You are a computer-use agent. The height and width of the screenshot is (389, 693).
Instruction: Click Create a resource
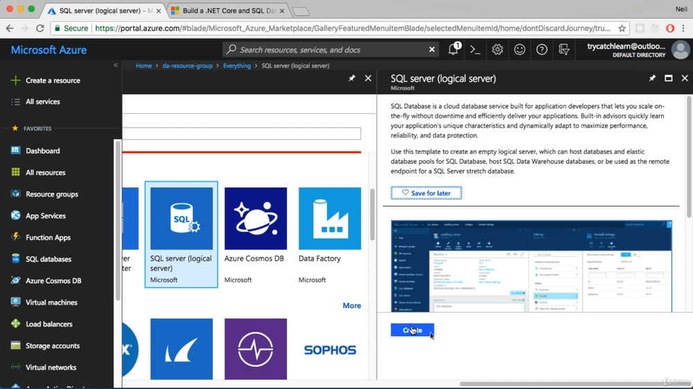[x=46, y=80]
